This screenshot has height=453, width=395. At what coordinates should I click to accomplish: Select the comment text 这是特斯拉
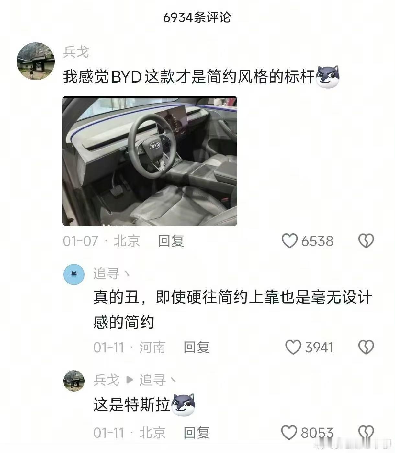[131, 405]
